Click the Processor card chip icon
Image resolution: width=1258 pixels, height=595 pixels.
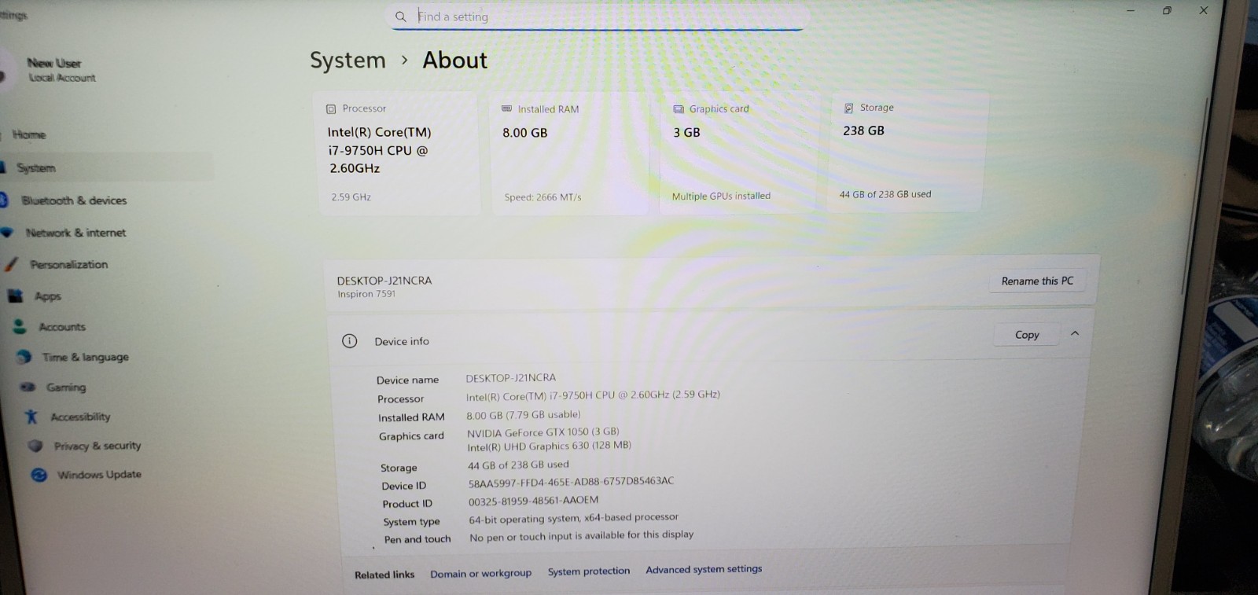(331, 109)
